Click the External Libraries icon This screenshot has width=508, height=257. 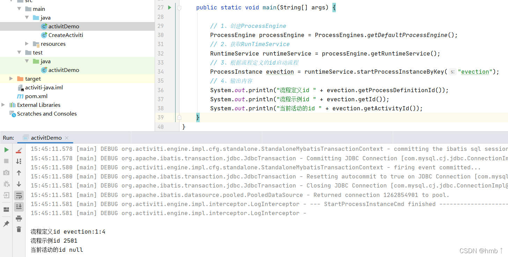tap(13, 105)
